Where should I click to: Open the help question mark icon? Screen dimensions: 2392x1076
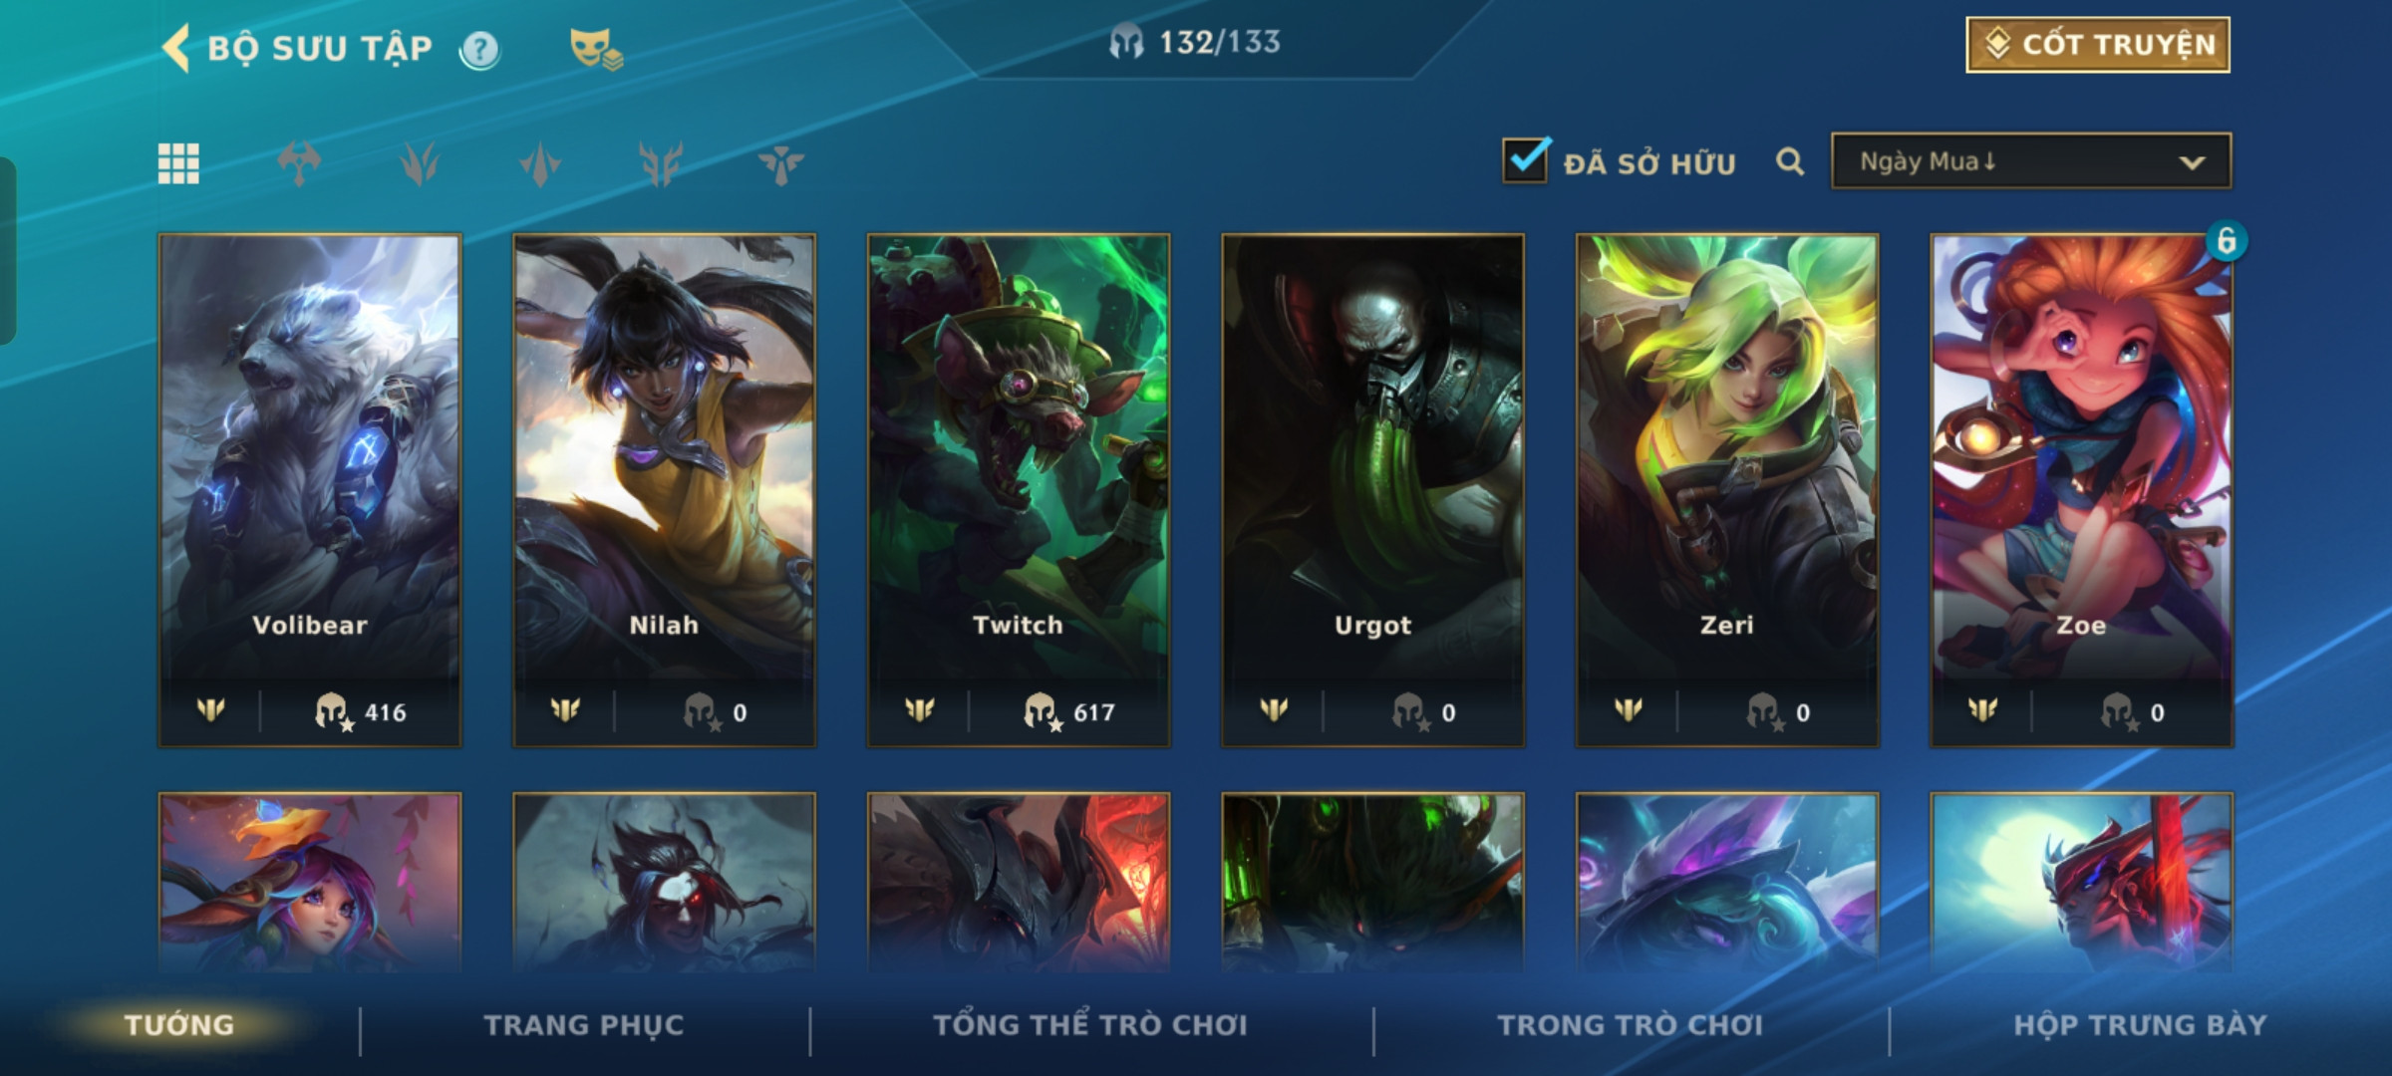pos(480,49)
